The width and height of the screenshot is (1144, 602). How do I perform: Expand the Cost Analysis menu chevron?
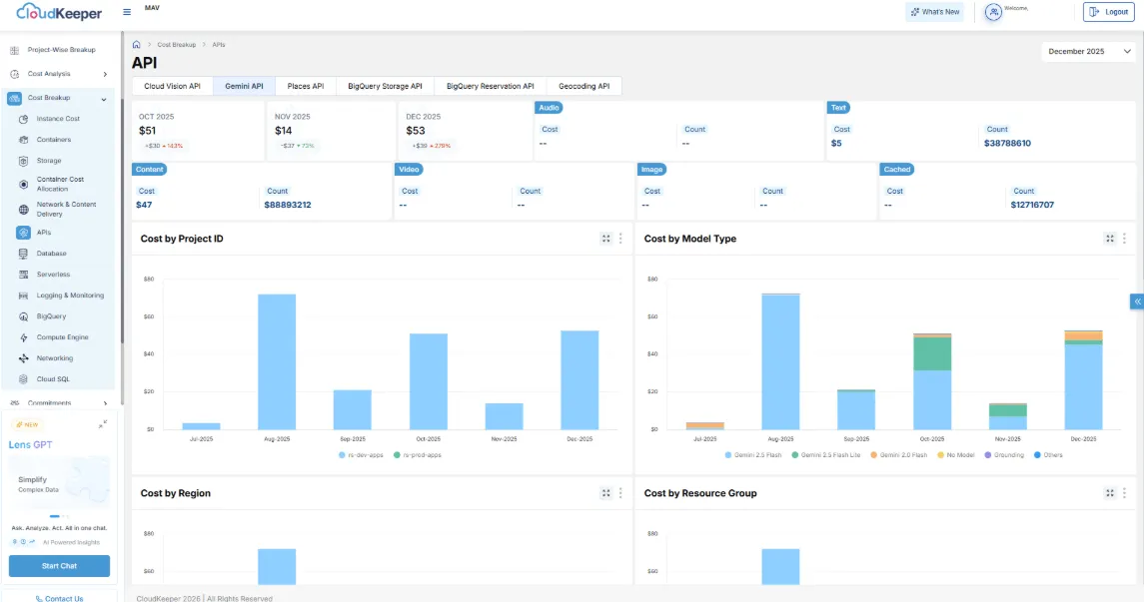105,74
